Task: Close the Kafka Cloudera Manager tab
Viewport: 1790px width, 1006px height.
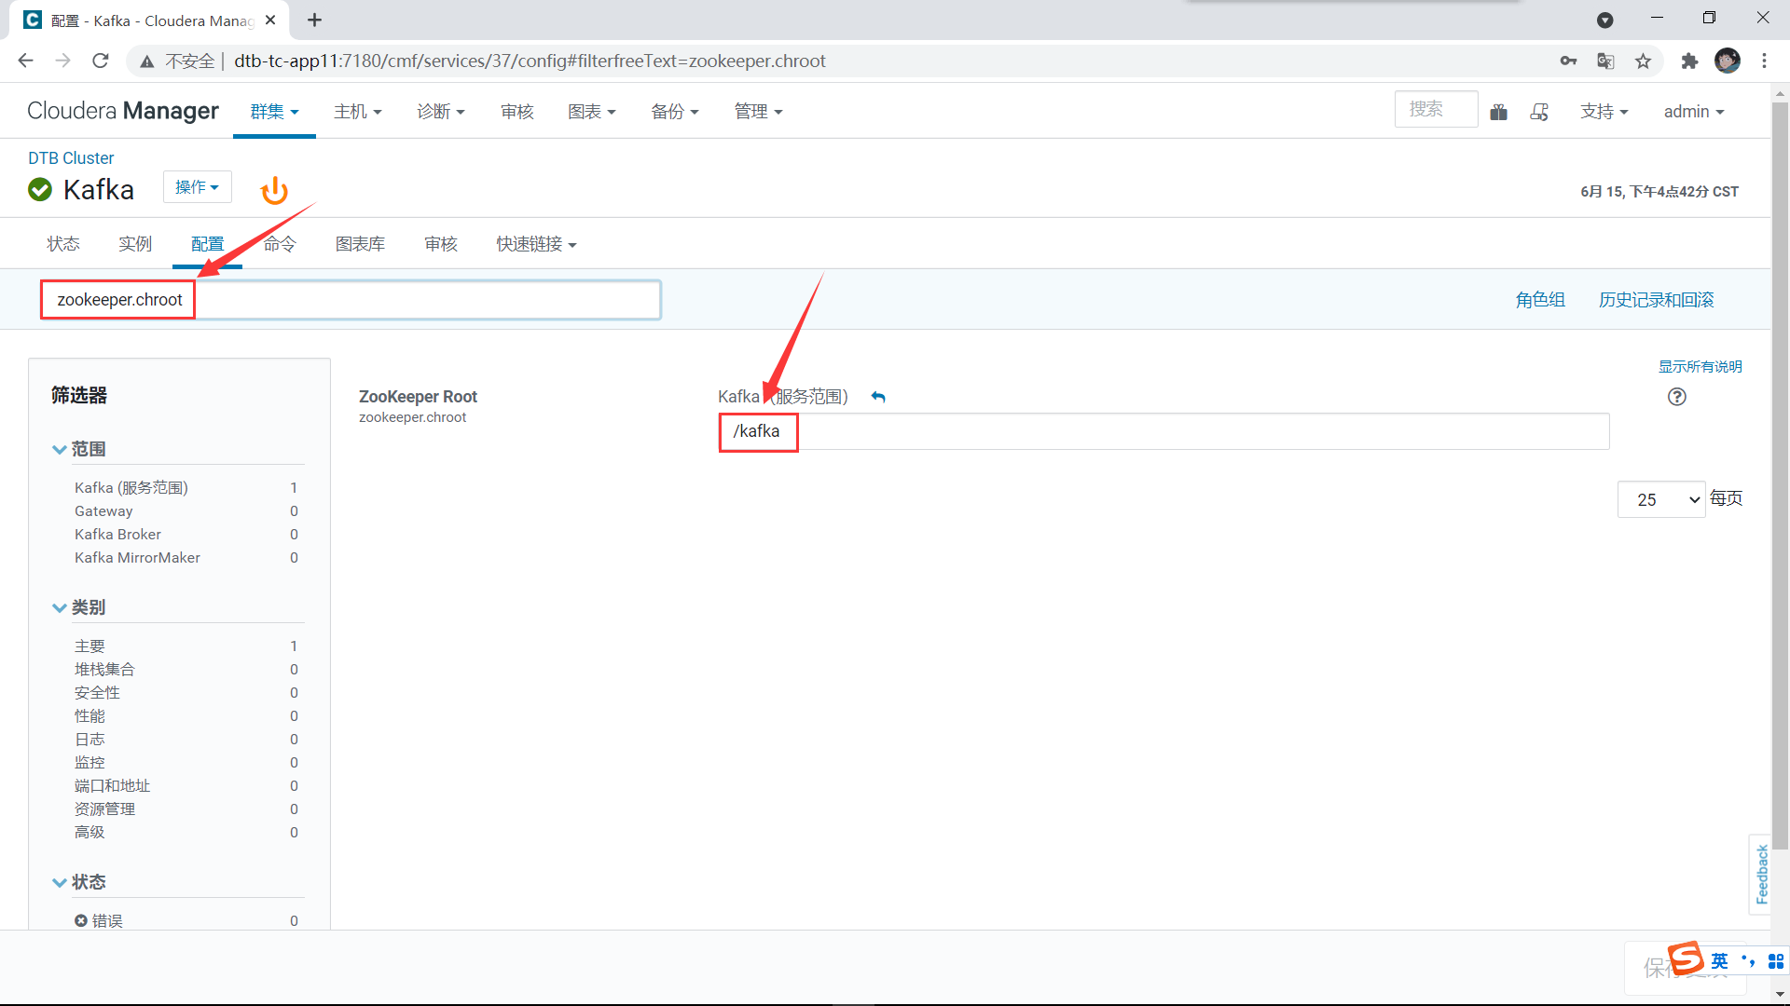Action: (270, 20)
